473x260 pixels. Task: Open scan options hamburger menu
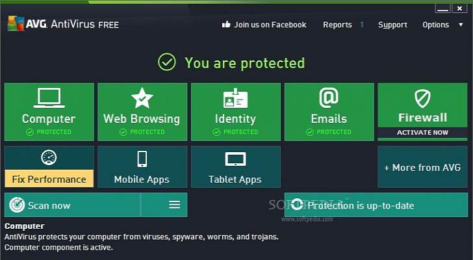174,205
